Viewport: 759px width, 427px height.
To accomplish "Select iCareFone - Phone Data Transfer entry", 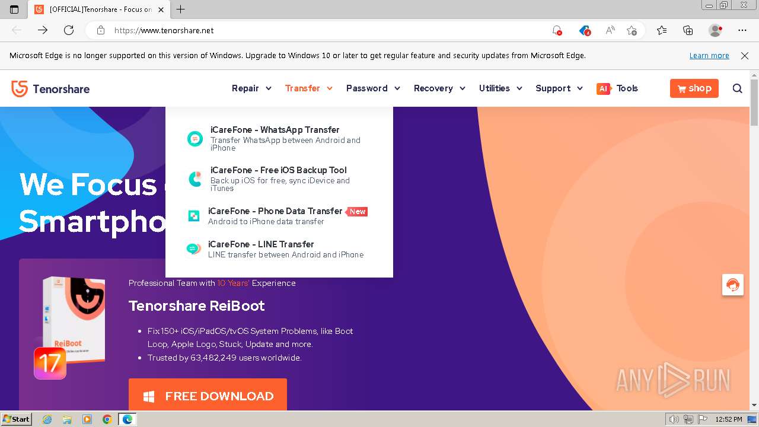I will tap(279, 216).
